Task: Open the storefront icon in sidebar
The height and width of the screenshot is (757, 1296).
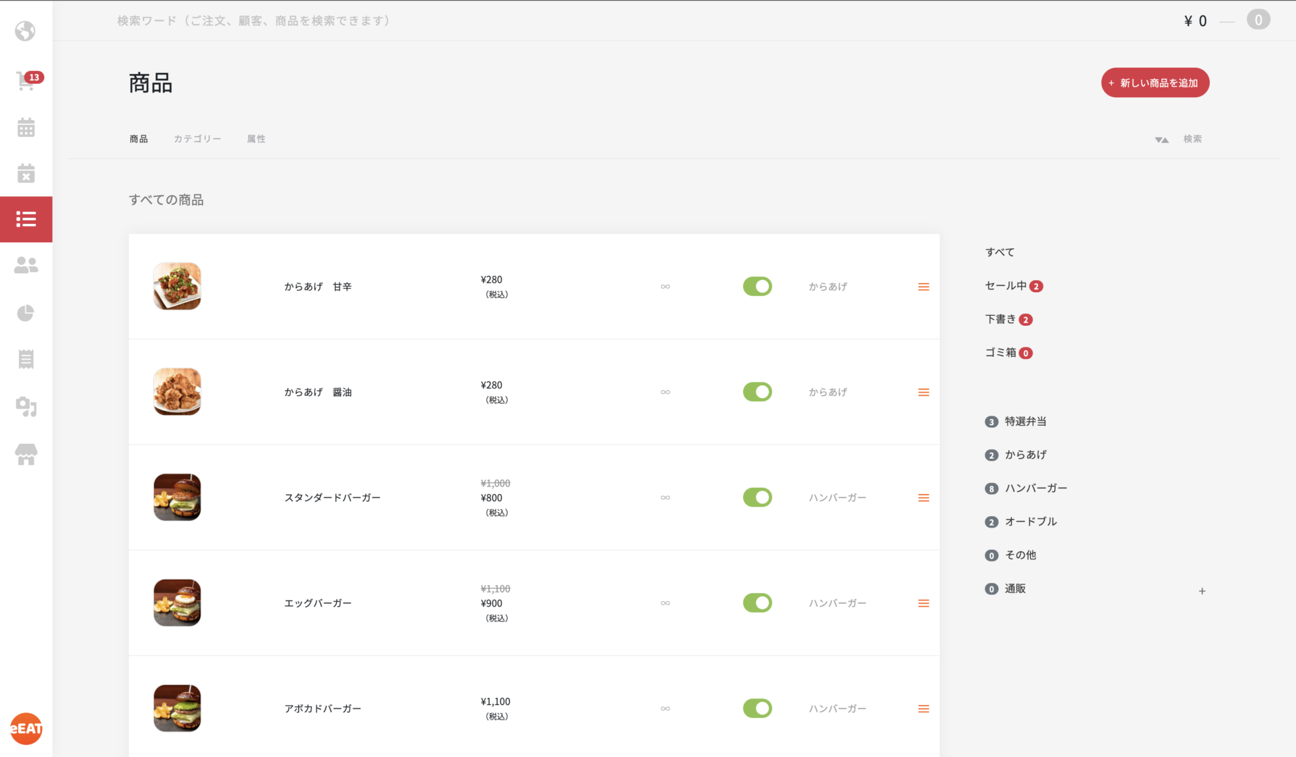Action: click(x=26, y=454)
